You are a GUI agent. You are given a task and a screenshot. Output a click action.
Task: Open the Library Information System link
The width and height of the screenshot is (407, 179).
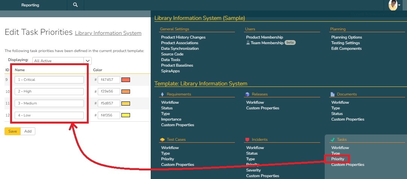pyautogui.click(x=108, y=33)
